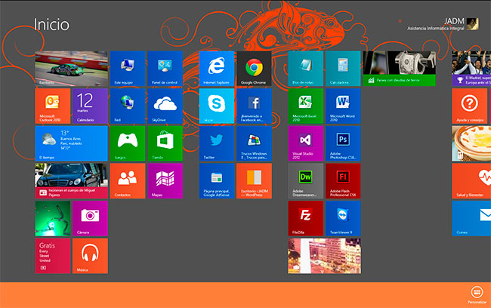This screenshot has height=308, width=491.
Task: Open green glowing image tile beside Cámara
Action: pyautogui.click(x=53, y=218)
